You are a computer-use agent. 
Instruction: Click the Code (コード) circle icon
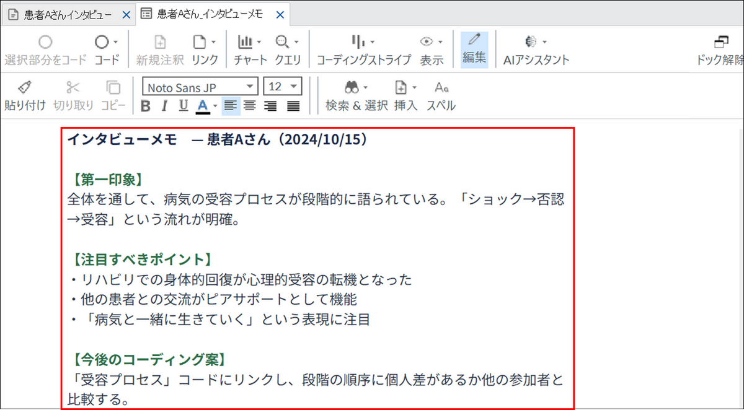coord(102,42)
